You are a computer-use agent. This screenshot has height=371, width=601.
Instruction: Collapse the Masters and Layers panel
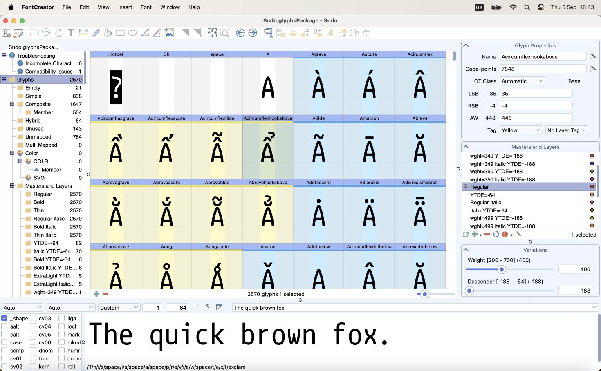pos(466,147)
